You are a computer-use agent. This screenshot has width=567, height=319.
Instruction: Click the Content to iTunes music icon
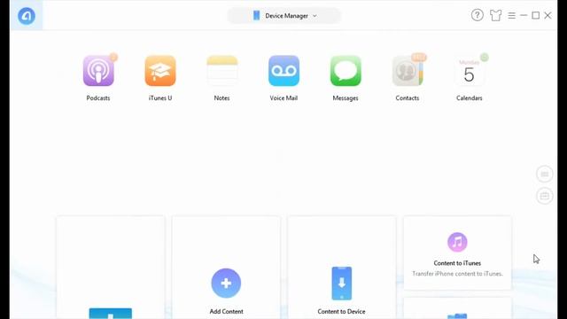[457, 242]
